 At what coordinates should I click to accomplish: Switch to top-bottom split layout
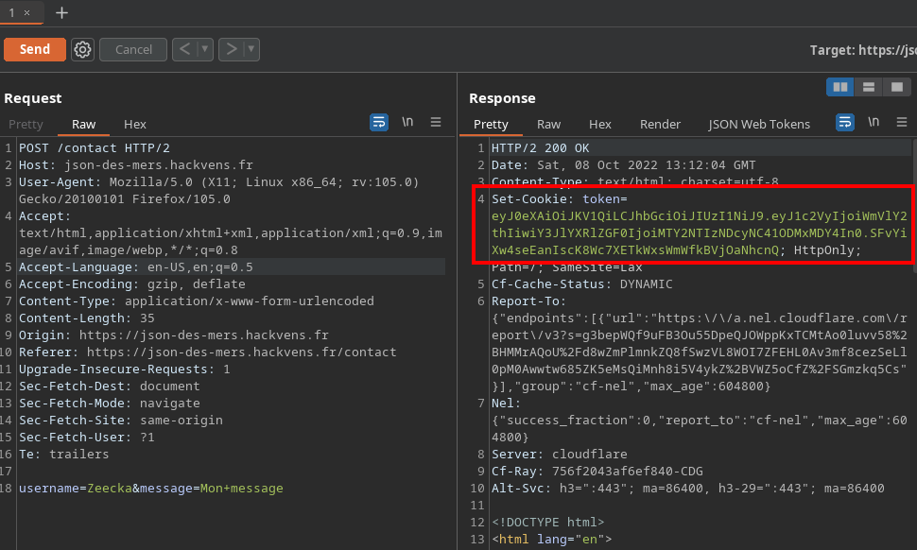pos(868,87)
